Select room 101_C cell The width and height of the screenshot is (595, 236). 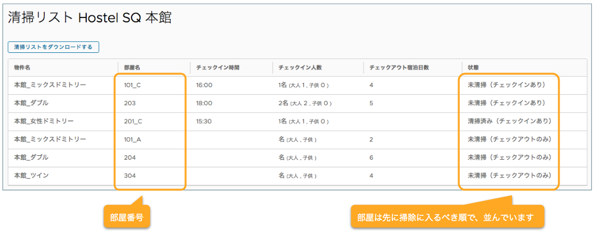click(133, 85)
